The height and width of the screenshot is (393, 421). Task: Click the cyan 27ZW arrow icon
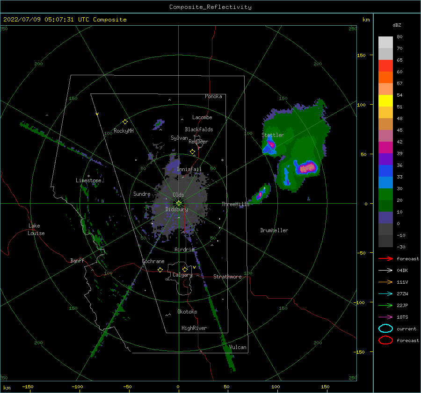385,294
